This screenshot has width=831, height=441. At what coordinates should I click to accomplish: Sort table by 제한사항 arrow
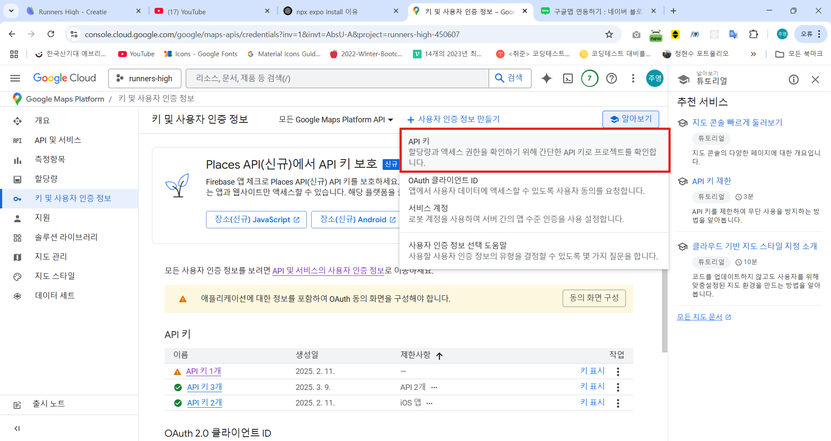439,356
